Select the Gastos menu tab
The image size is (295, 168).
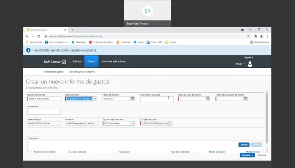tap(92, 61)
